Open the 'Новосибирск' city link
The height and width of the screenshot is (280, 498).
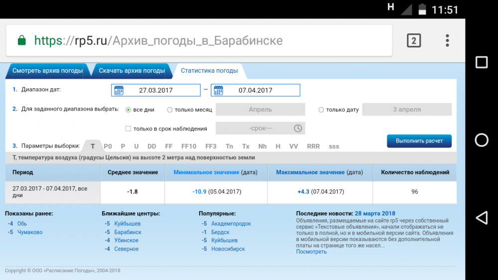(x=228, y=249)
